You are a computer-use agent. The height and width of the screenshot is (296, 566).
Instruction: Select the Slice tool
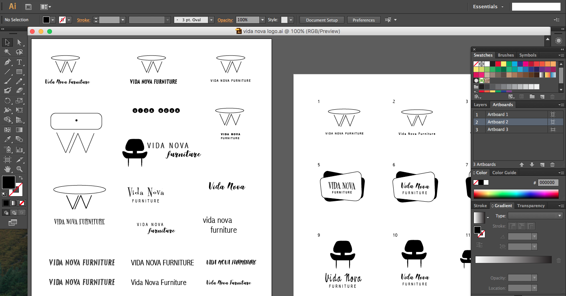19,160
